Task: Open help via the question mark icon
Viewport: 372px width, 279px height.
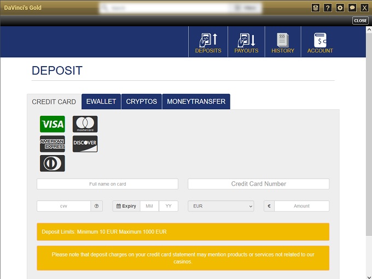Action: pyautogui.click(x=328, y=8)
